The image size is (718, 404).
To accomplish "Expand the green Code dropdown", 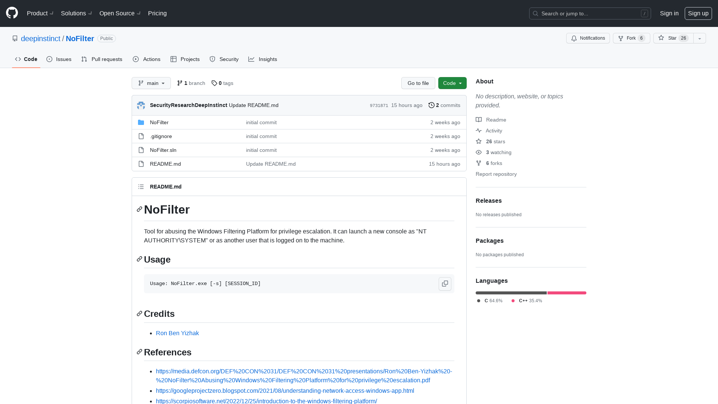I will [x=452, y=83].
